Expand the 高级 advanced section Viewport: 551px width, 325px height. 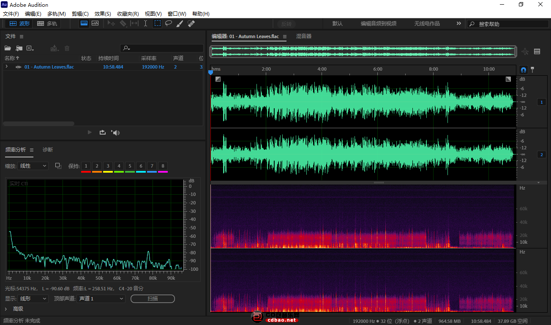point(6,309)
